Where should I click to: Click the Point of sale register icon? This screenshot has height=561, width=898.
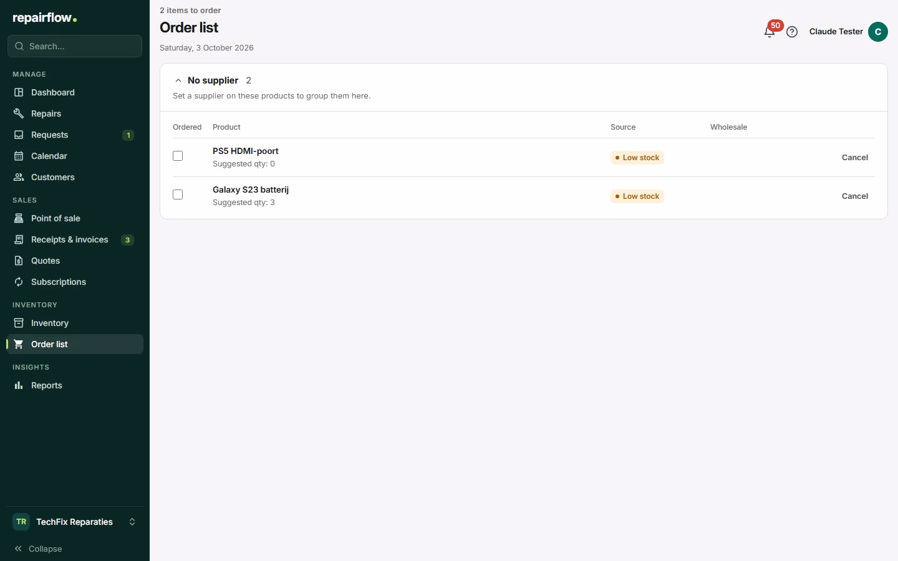pos(19,218)
